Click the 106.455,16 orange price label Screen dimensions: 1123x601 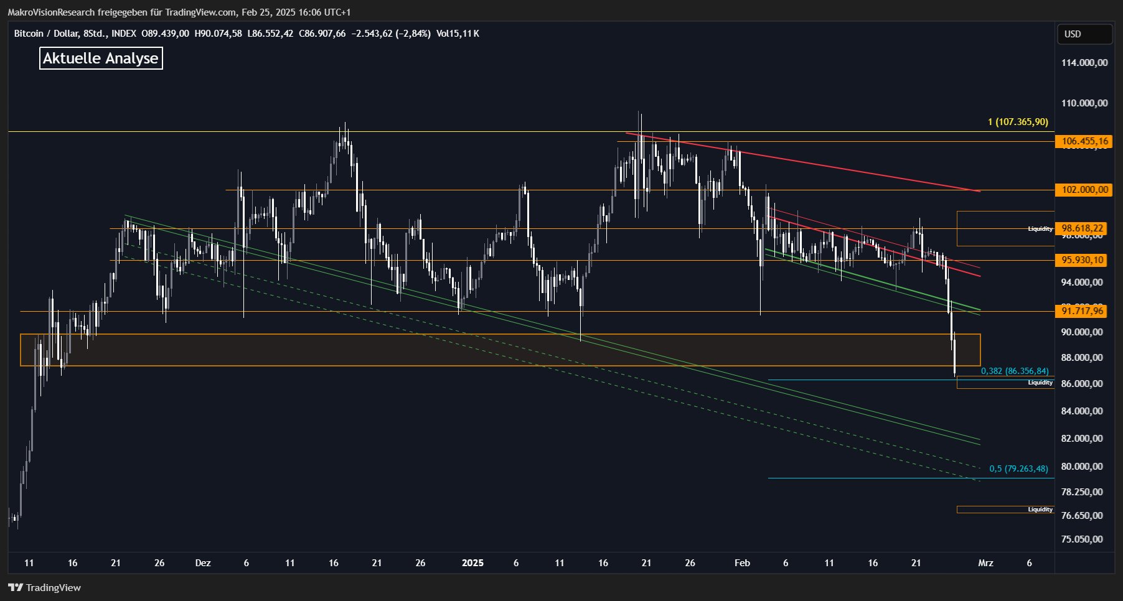click(x=1084, y=141)
